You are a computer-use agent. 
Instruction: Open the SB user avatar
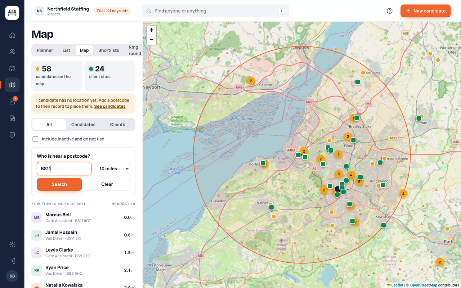(12, 276)
